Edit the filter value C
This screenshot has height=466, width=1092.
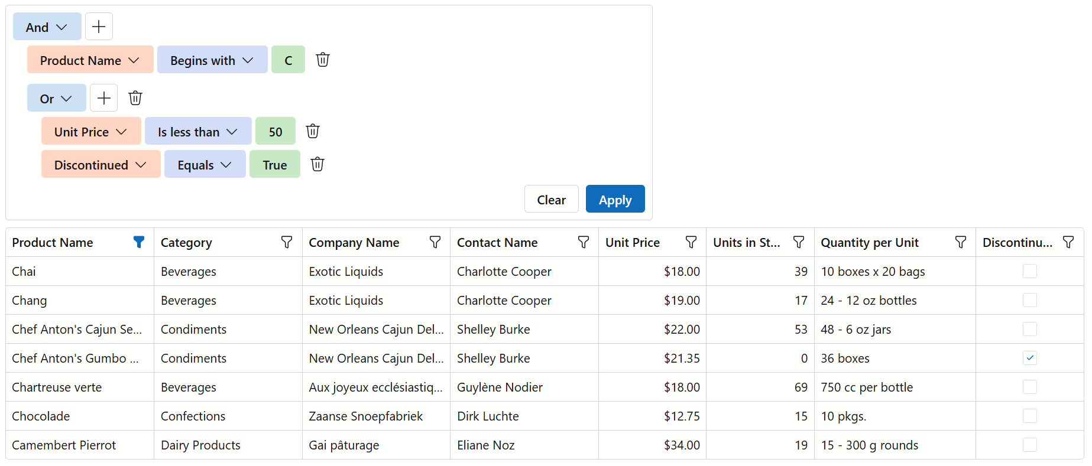[x=289, y=60]
